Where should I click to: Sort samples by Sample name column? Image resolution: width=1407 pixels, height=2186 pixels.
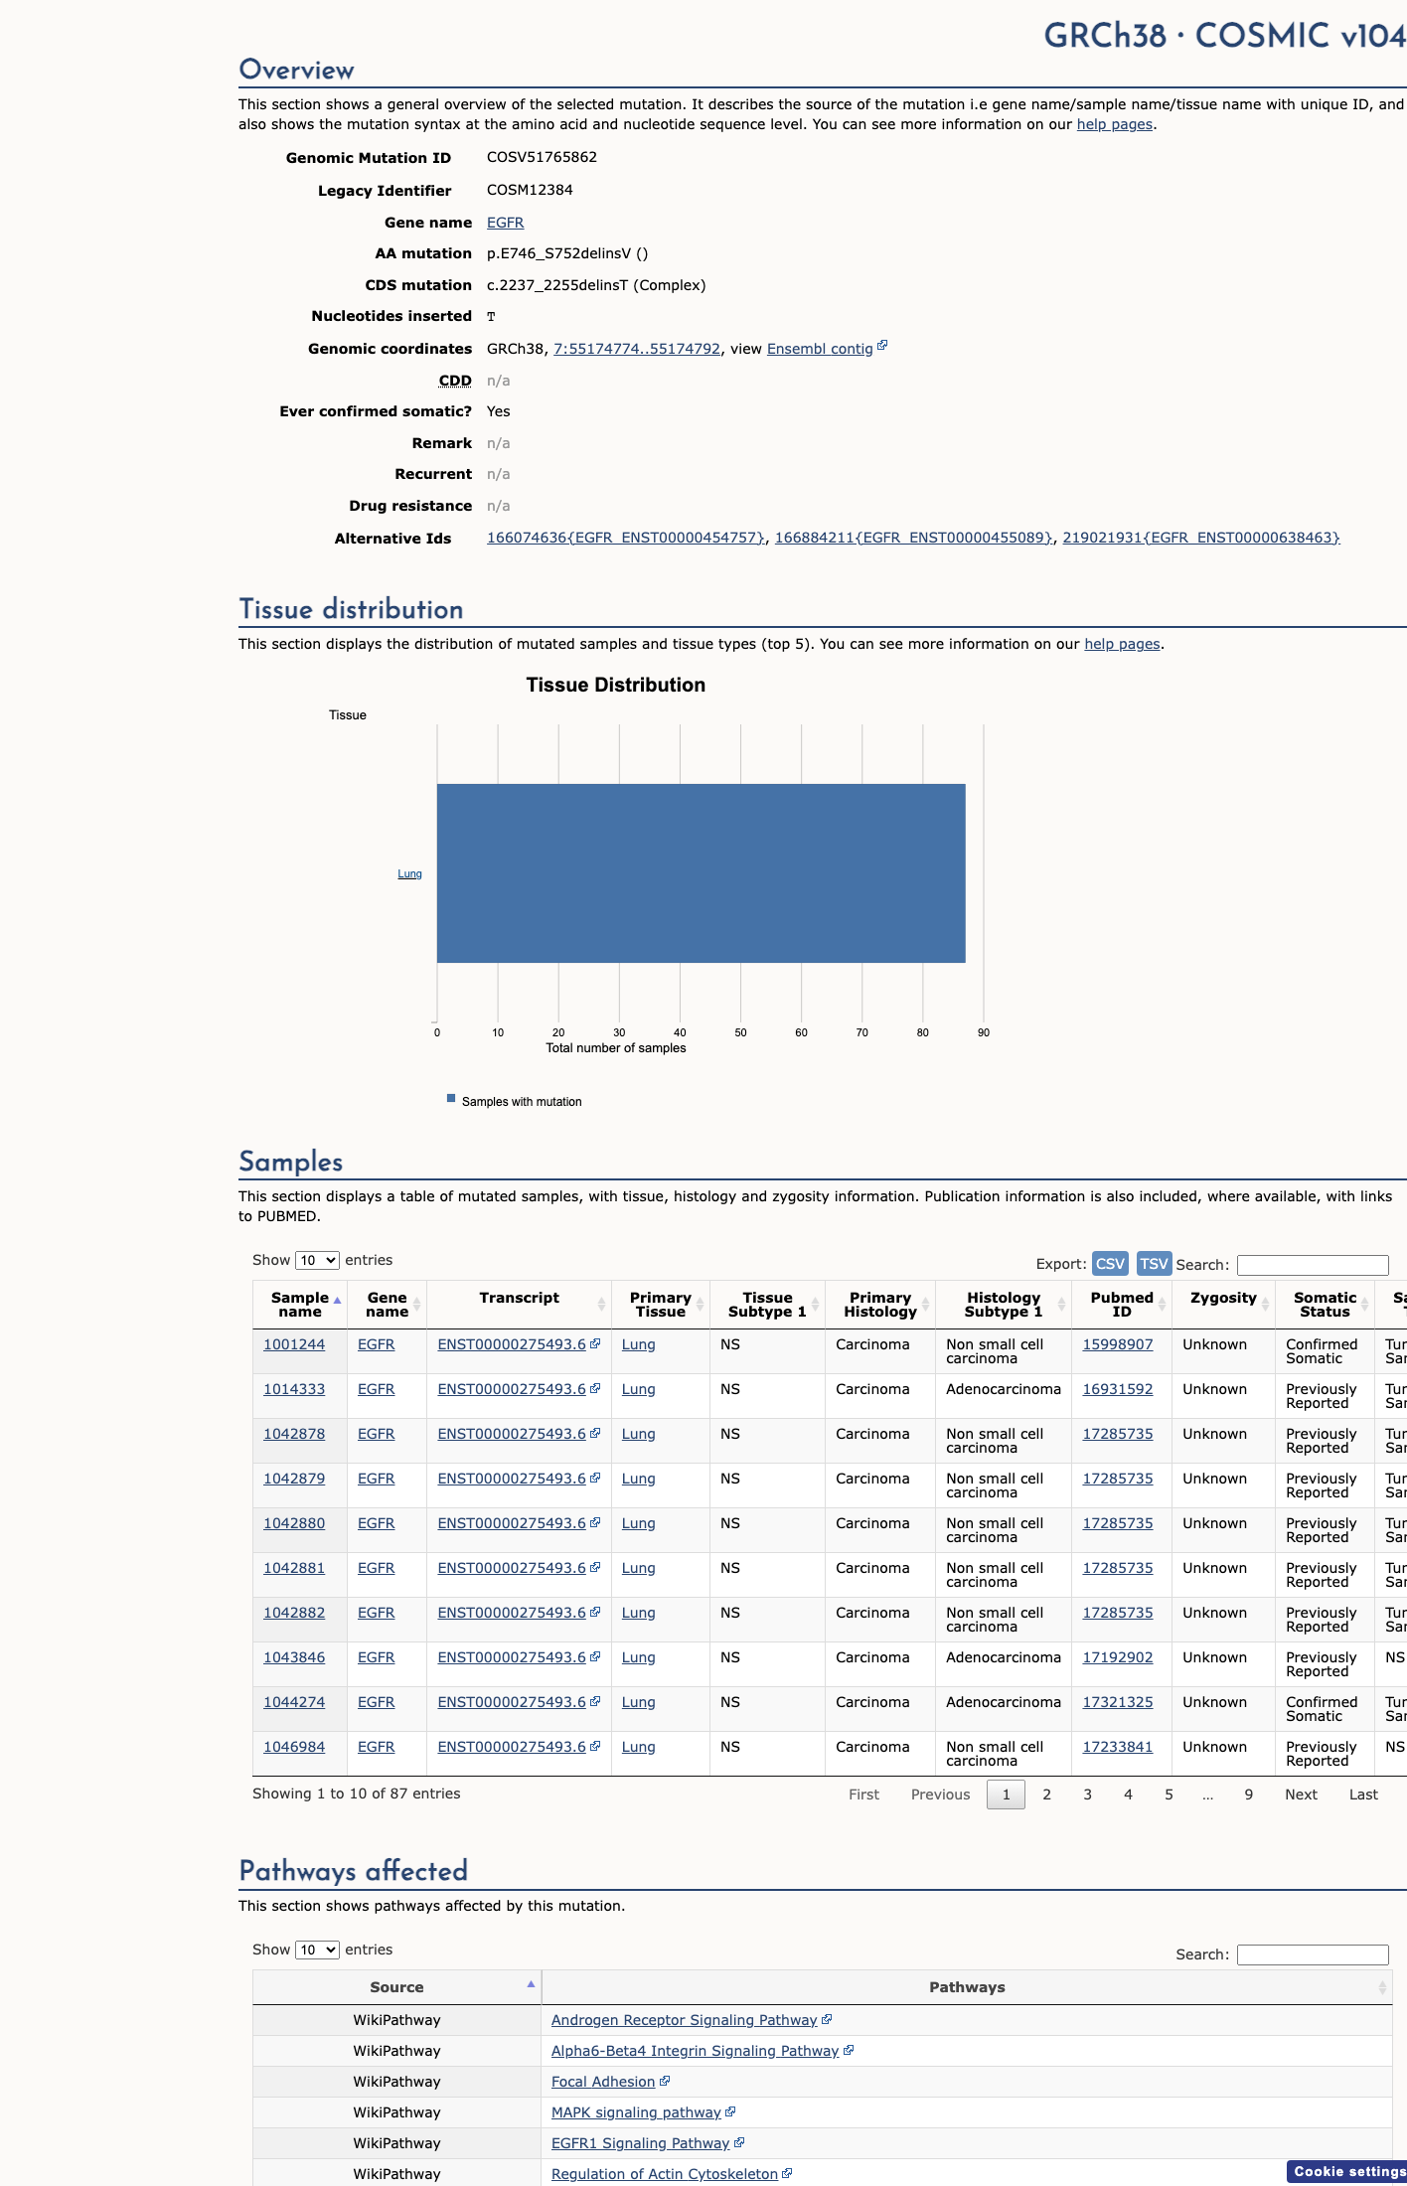pos(300,1305)
